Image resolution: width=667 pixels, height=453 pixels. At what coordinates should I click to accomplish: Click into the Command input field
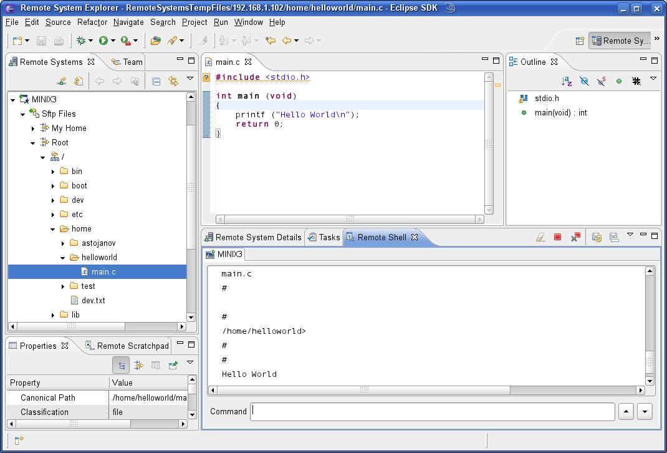point(432,412)
